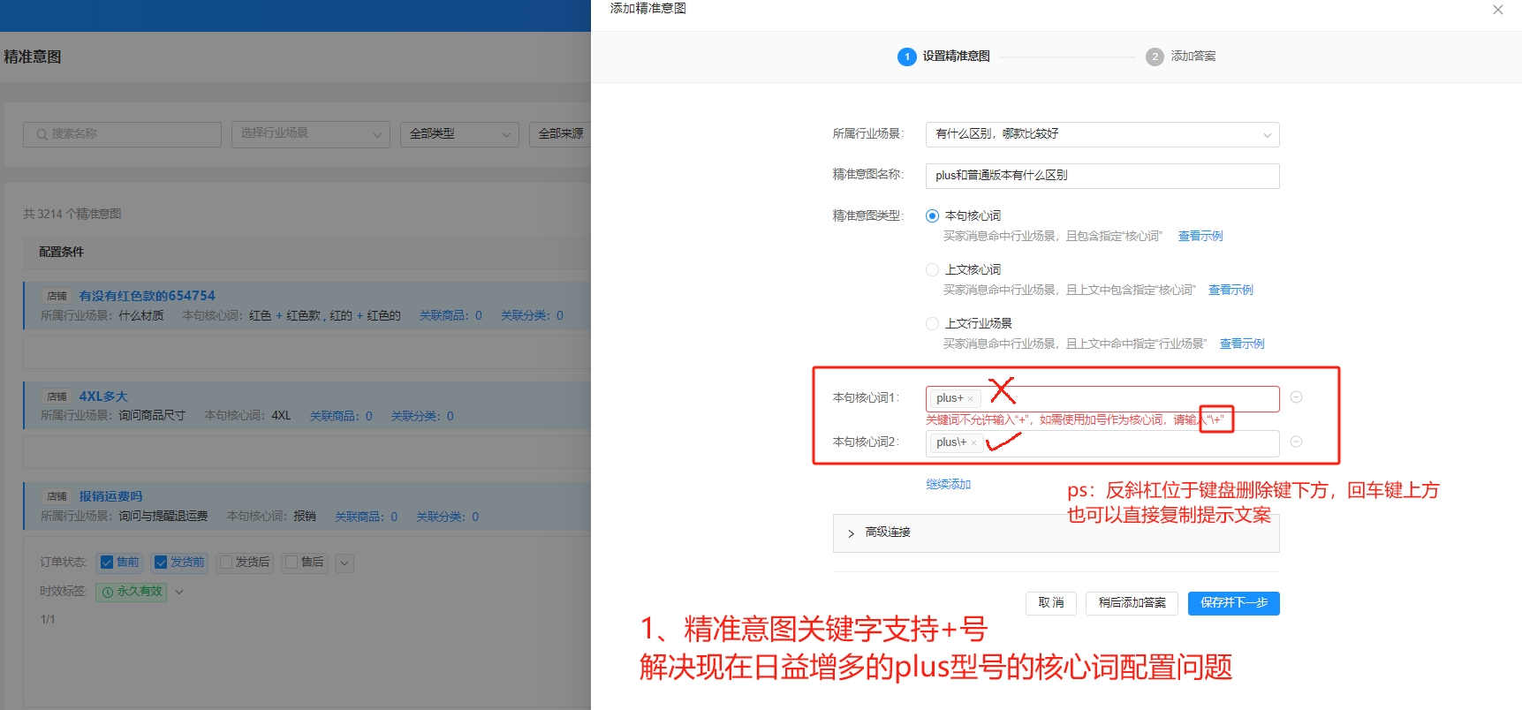Close the 添加精准意图 dialog
The height and width of the screenshot is (710, 1522).
[x=1497, y=10]
